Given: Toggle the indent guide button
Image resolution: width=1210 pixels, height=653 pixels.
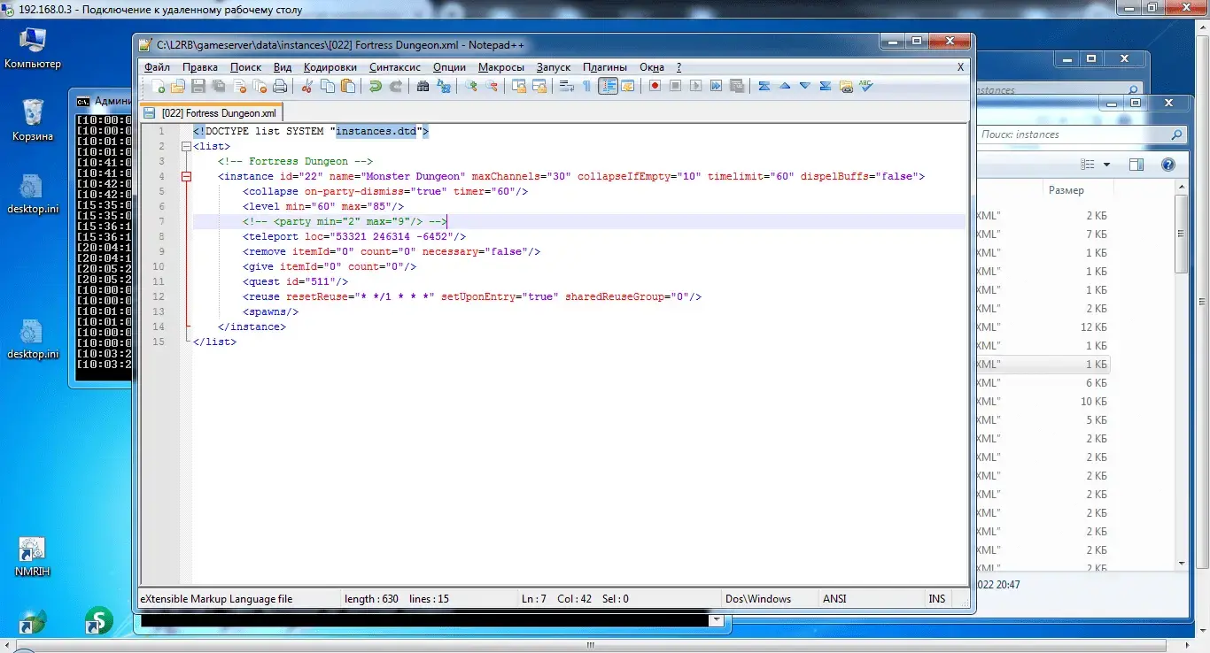Looking at the screenshot, I should [608, 86].
